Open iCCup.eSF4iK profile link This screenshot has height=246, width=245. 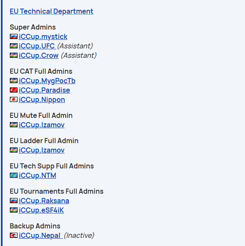[x=41, y=210]
